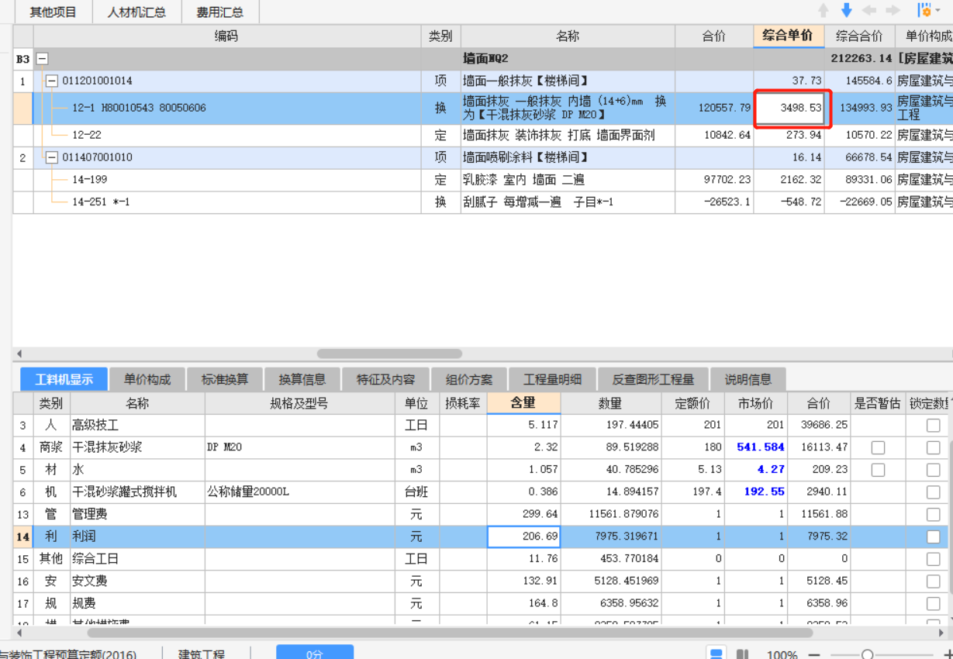Screen dimensions: 953x659
Task: Toggle lock quantity checkbox for 安文费 row
Action: 933,581
